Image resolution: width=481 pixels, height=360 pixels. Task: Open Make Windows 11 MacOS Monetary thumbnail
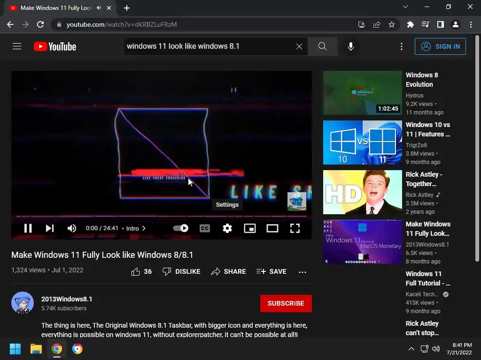click(x=362, y=242)
